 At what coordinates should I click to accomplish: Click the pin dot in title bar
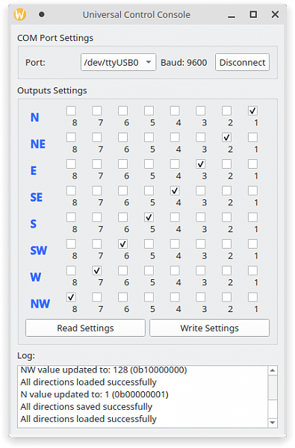pyautogui.click(x=41, y=14)
